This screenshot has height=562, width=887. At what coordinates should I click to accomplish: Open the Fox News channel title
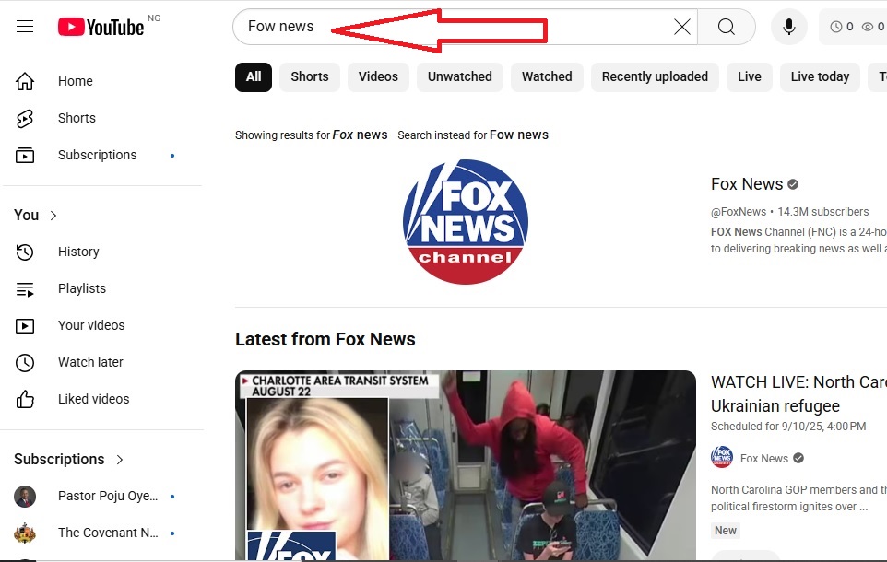747,184
